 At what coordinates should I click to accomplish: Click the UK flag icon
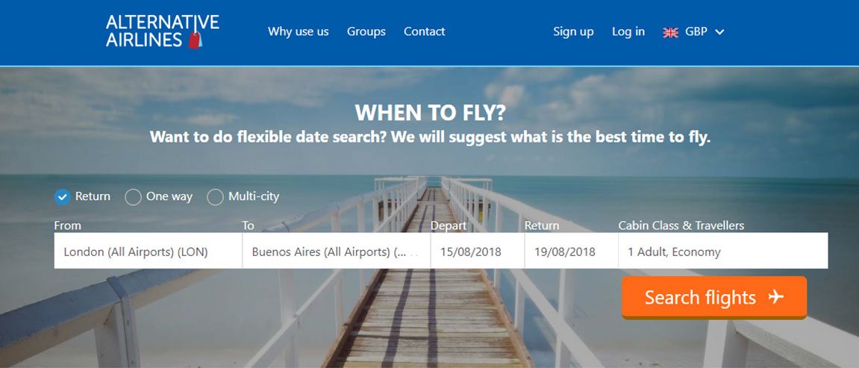(670, 32)
